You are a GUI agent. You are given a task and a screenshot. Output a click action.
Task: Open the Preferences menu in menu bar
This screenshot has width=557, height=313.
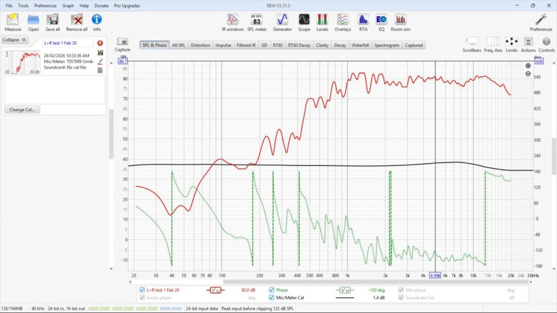45,6
